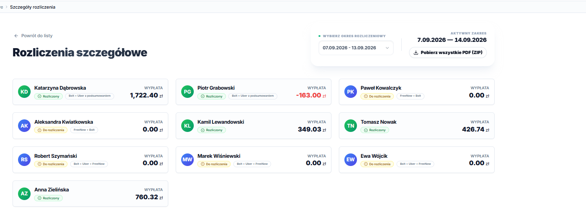Click the Bolt + Uber + FreeNow tag for Ewa

coord(415,164)
